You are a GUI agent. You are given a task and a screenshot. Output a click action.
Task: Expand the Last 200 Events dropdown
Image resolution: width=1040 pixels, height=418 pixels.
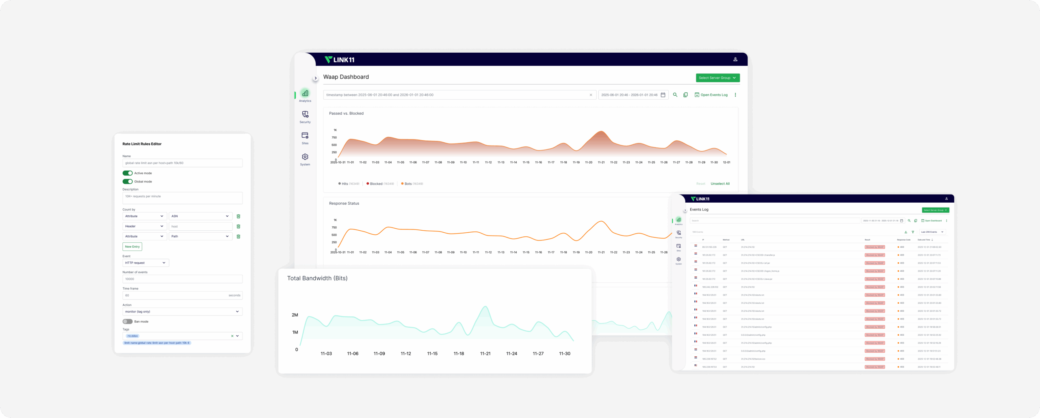pyautogui.click(x=932, y=232)
